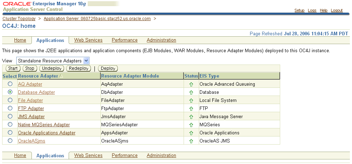Viewport: 352px width, 164px height.
Task: Click the status arrow in OracleASjms row
Action: coord(191,141)
